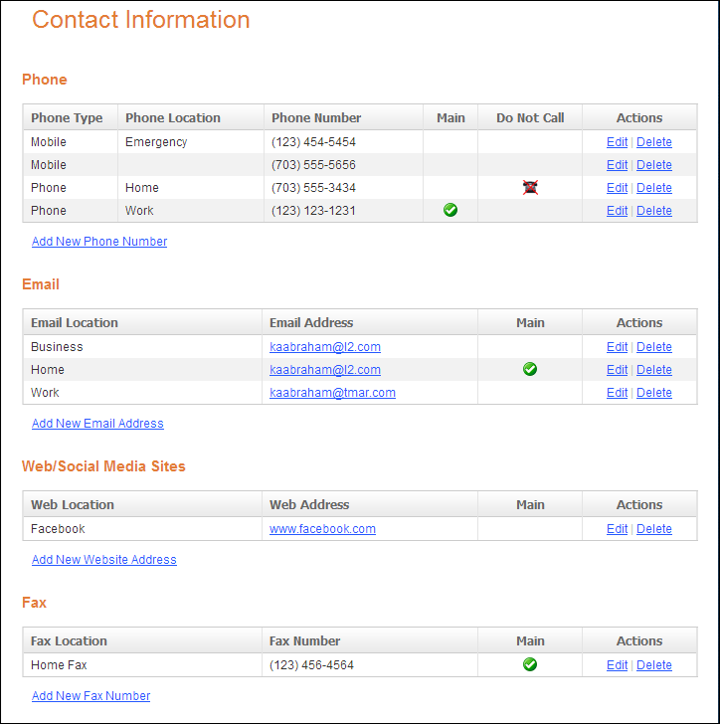
Task: Open Work email kaabraham@tmar.com
Action: pyautogui.click(x=332, y=393)
